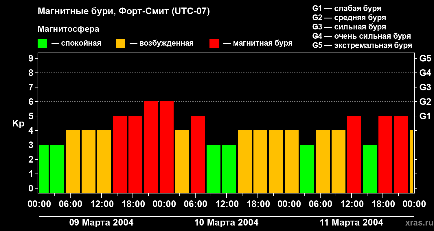Click the red bar for 11 March 21:00–00:00
This screenshot has width=434, height=231.
(401, 154)
